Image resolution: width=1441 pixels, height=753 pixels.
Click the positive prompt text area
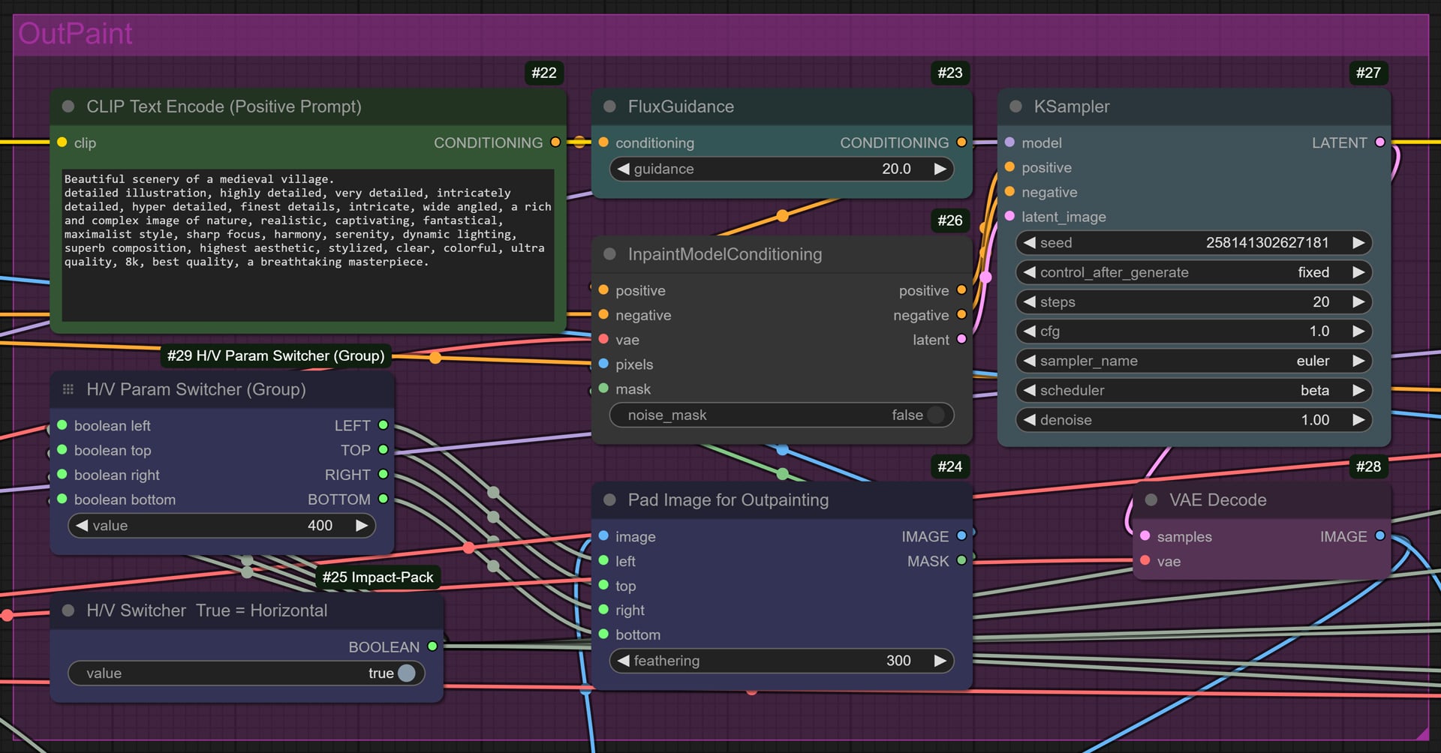pos(308,244)
